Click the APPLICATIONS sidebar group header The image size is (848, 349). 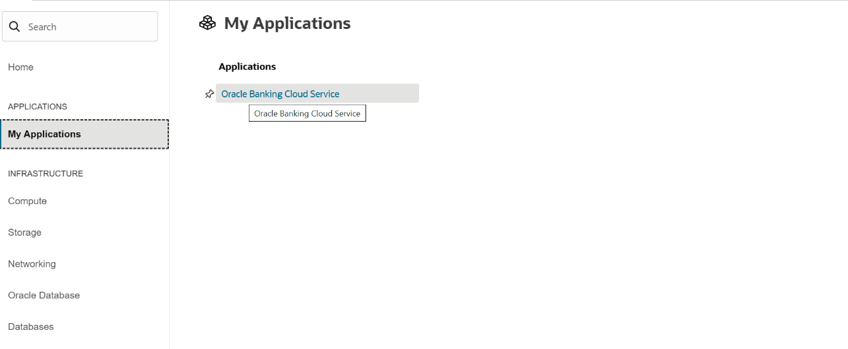38,107
